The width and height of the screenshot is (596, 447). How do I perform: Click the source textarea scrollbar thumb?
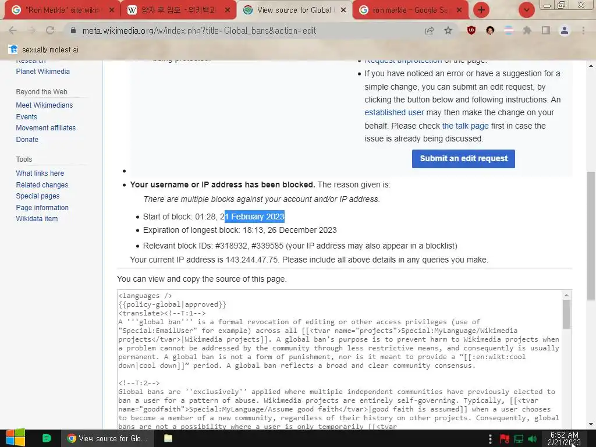point(566,314)
